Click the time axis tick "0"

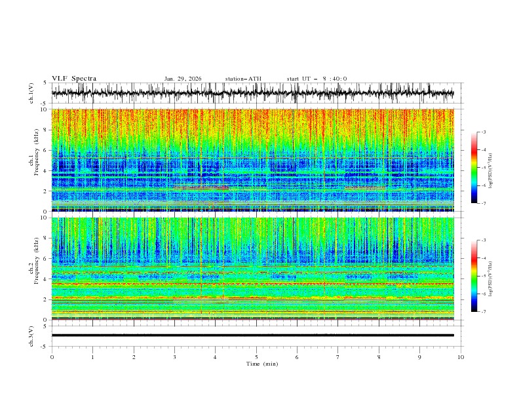pyautogui.click(x=52, y=357)
